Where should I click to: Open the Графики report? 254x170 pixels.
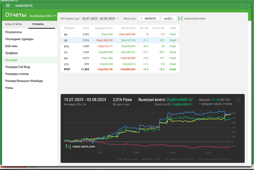click(30, 53)
